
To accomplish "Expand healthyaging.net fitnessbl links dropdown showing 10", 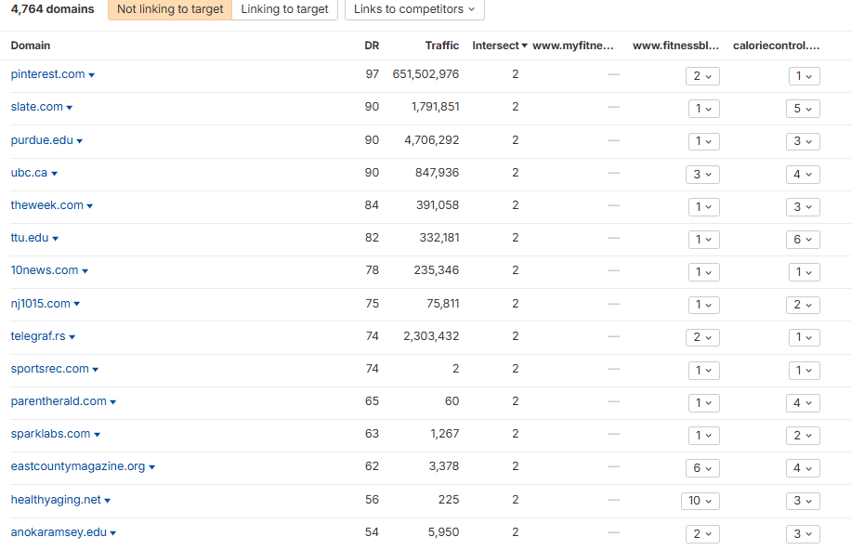I will 700,501.
